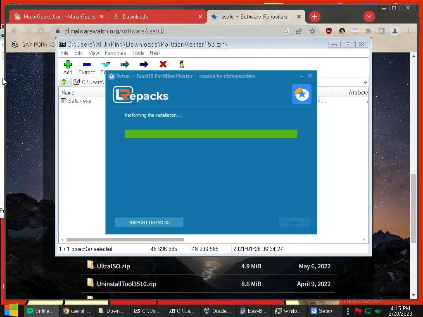Click the Add button in 7-Zip toolbar
The width and height of the screenshot is (423, 317).
pyautogui.click(x=68, y=67)
